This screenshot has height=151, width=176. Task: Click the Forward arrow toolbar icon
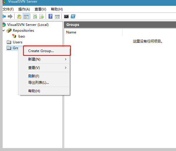[10, 17]
